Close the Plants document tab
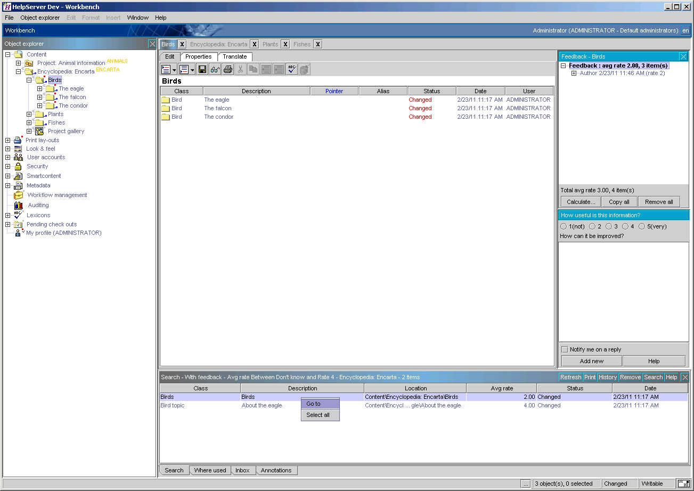Screen dimensions: 694x491 [x=285, y=44]
